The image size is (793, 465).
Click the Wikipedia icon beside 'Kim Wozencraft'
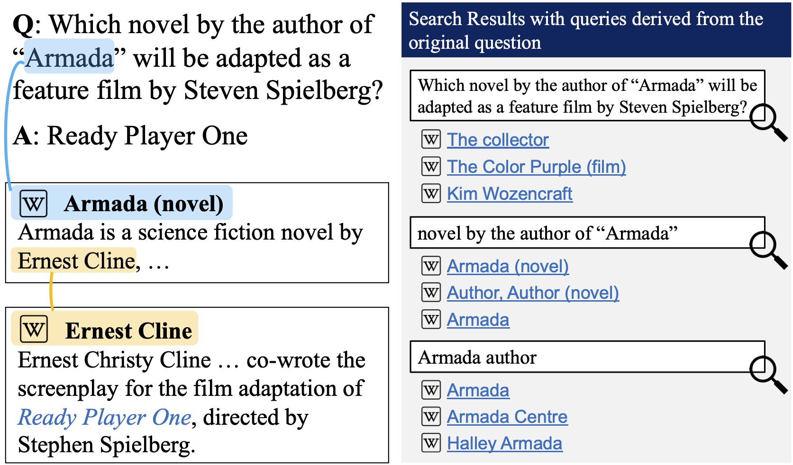[x=431, y=193]
